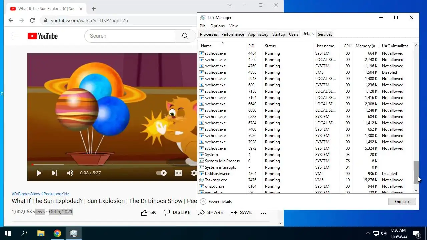Viewport: 427px width, 240px height.
Task: Share the video
Action: click(x=210, y=213)
